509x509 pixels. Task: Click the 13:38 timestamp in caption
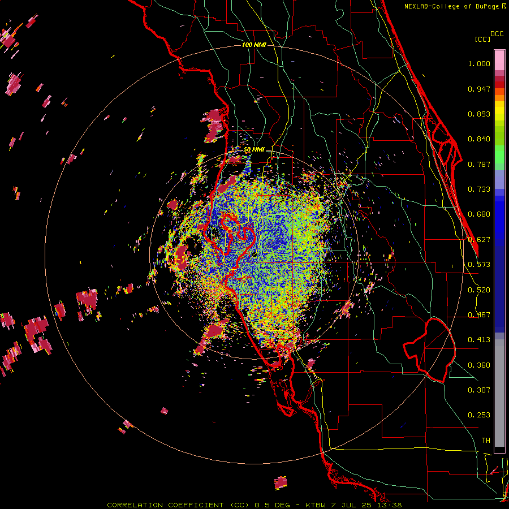pos(391,505)
